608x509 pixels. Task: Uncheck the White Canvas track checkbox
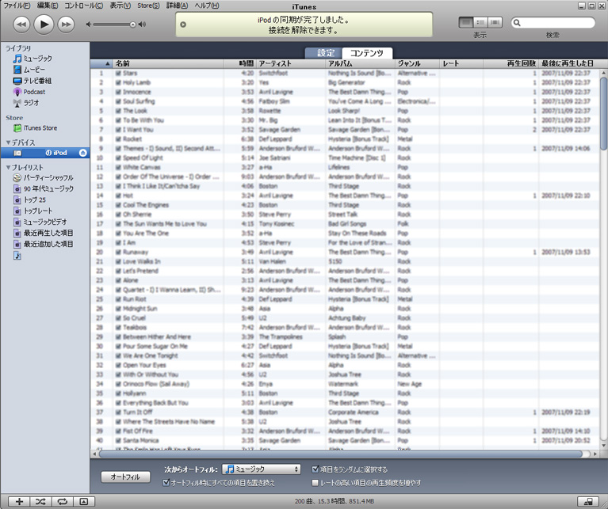tap(118, 167)
